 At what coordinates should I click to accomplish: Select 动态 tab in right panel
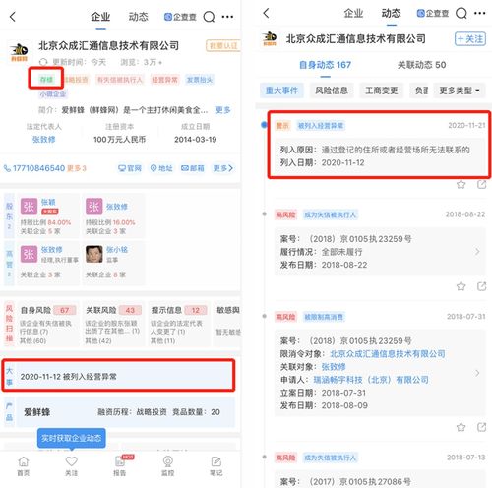(391, 13)
